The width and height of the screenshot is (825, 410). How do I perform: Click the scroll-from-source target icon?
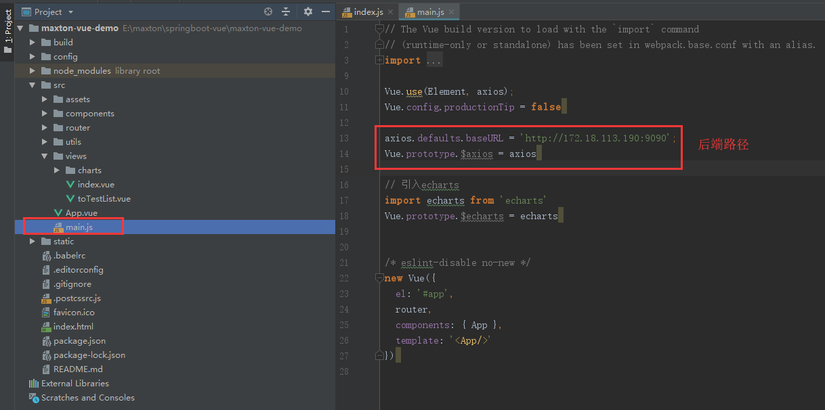click(x=268, y=12)
